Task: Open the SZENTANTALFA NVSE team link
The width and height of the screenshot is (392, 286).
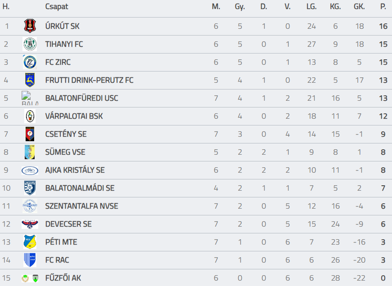Action: point(81,206)
